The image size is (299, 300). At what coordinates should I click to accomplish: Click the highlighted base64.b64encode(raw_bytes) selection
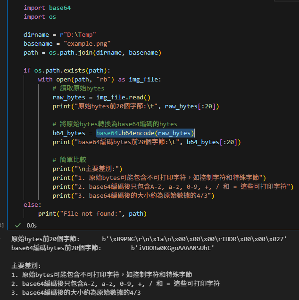(145, 133)
